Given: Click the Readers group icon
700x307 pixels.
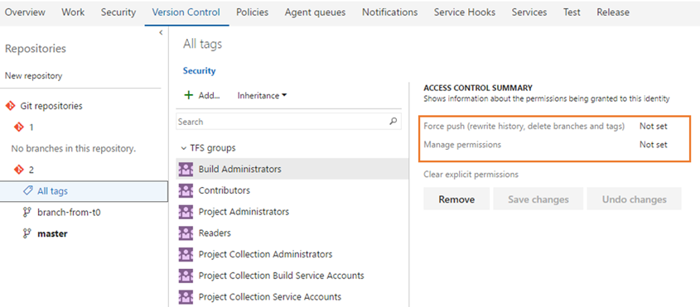Looking at the screenshot, I should 186,233.
